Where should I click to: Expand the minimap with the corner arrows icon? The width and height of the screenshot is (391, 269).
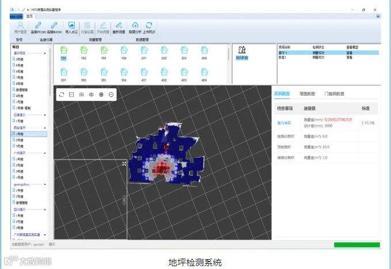point(124,164)
